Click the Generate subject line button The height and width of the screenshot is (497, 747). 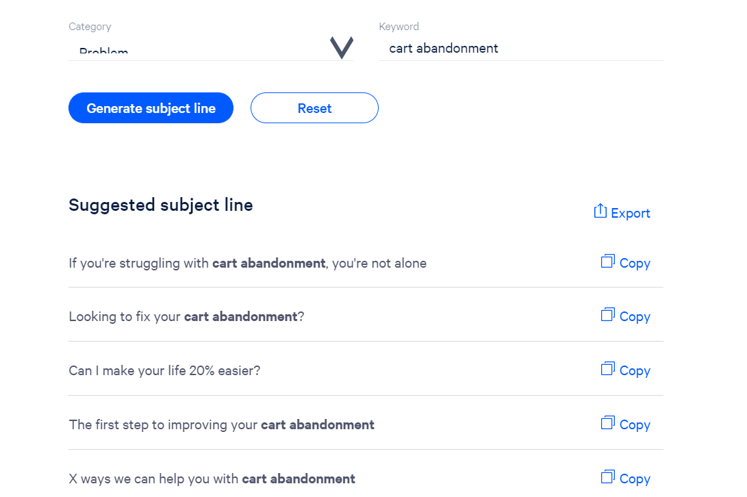coord(151,108)
